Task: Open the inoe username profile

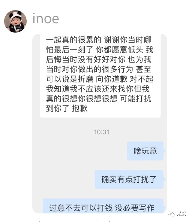Action: pyautogui.click(x=46, y=19)
